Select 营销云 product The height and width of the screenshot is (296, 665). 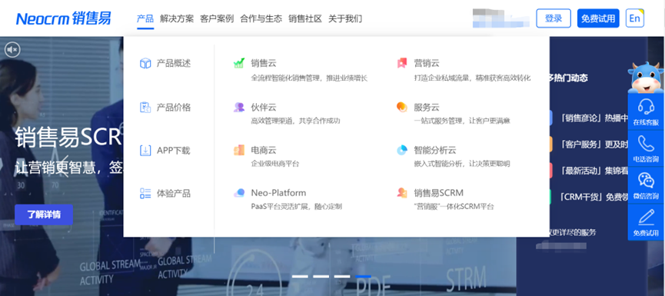(427, 63)
